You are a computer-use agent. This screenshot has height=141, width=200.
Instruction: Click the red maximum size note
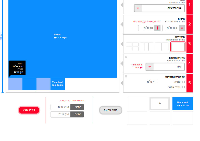click(x=147, y=22)
